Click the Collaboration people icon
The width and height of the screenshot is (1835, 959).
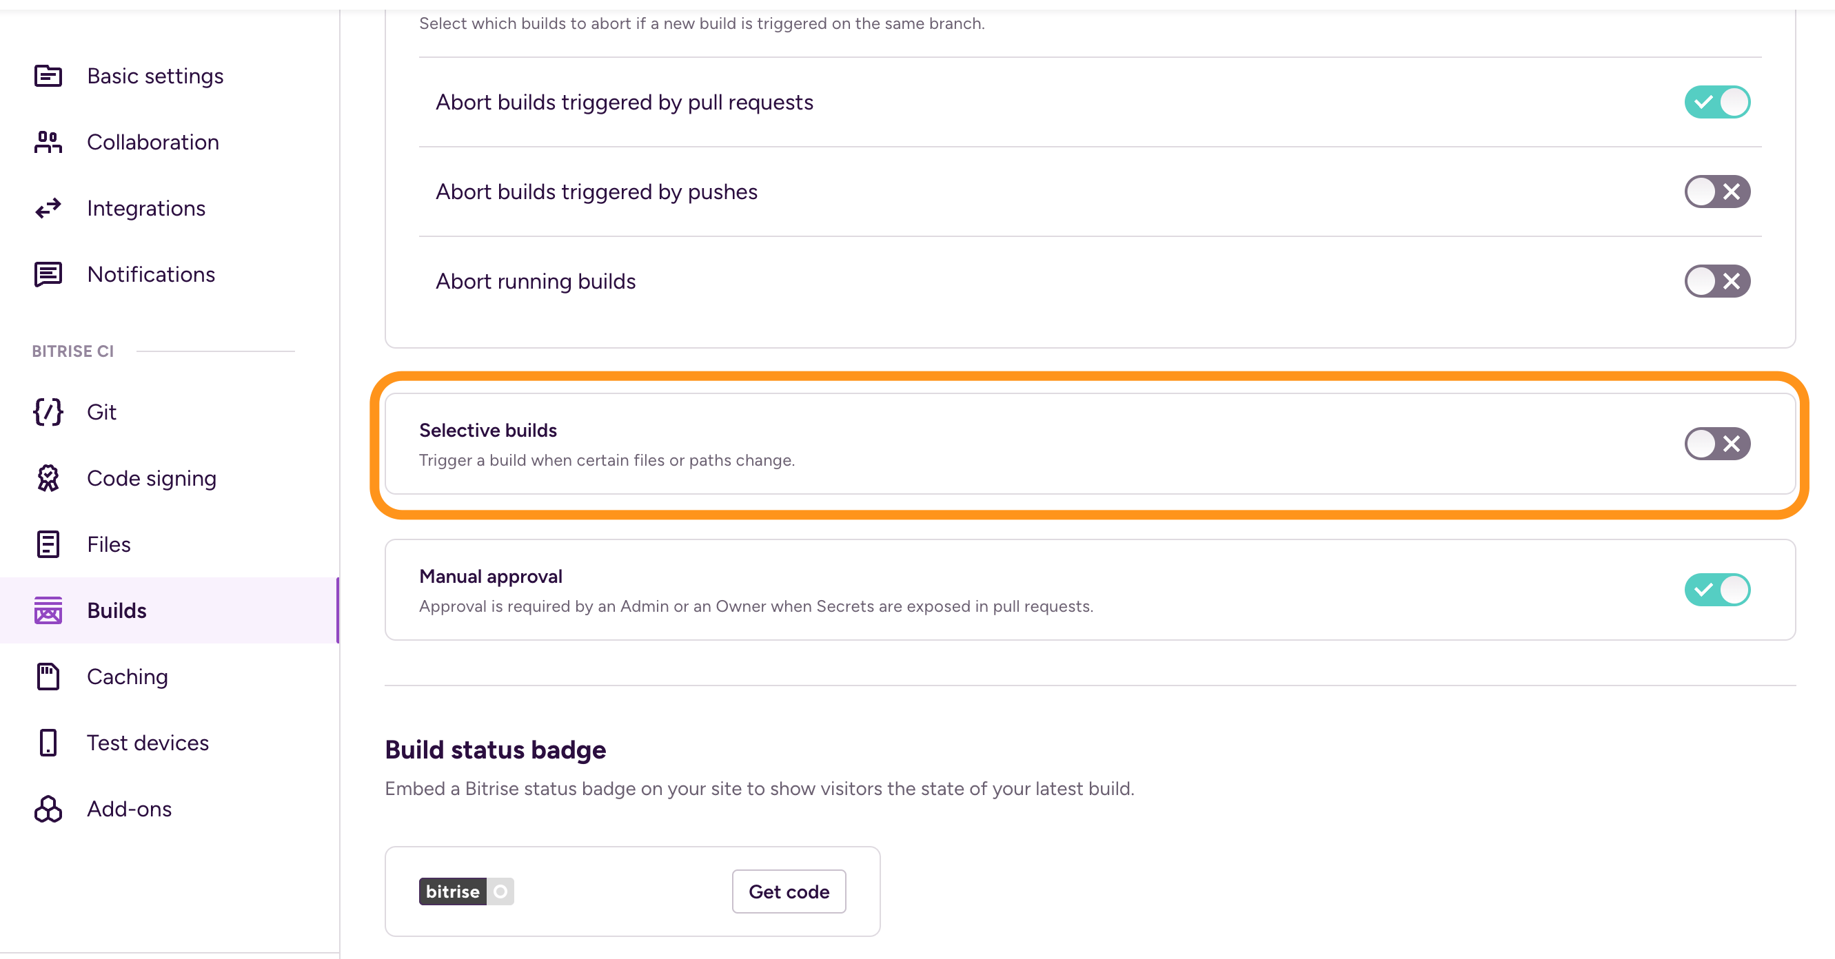pos(48,142)
